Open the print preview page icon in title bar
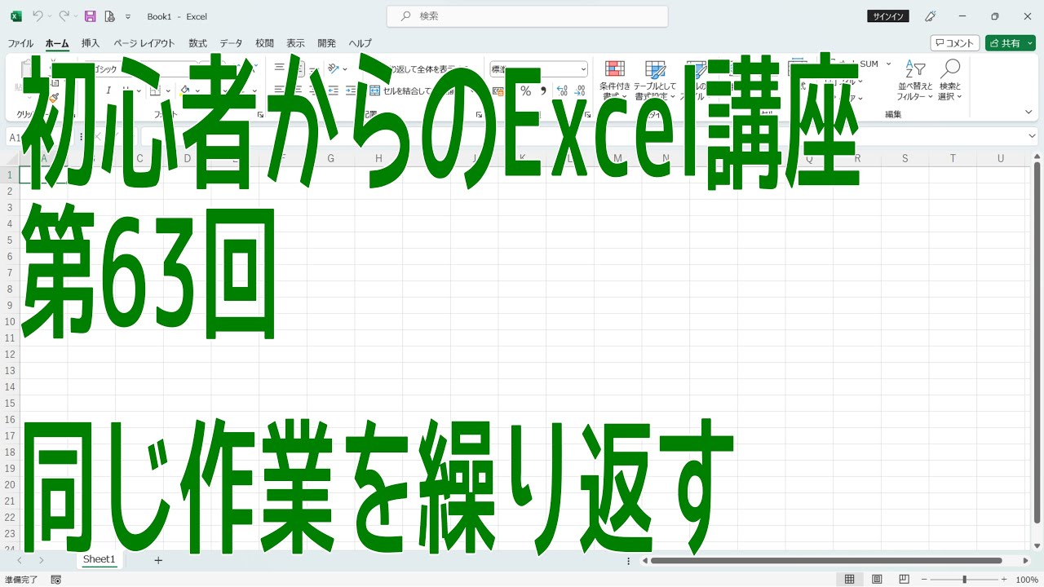 pos(109,15)
